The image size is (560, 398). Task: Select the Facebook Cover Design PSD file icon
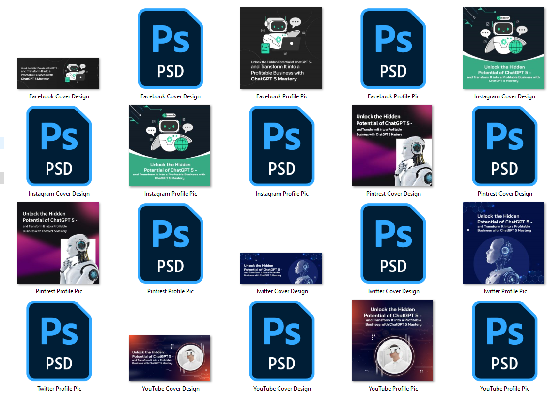pos(171,48)
